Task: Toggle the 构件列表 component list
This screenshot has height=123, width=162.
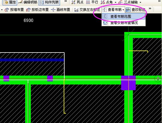Action: (49, 2)
